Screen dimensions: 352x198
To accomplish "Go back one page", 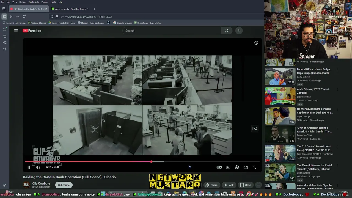I will click(x=11, y=16).
